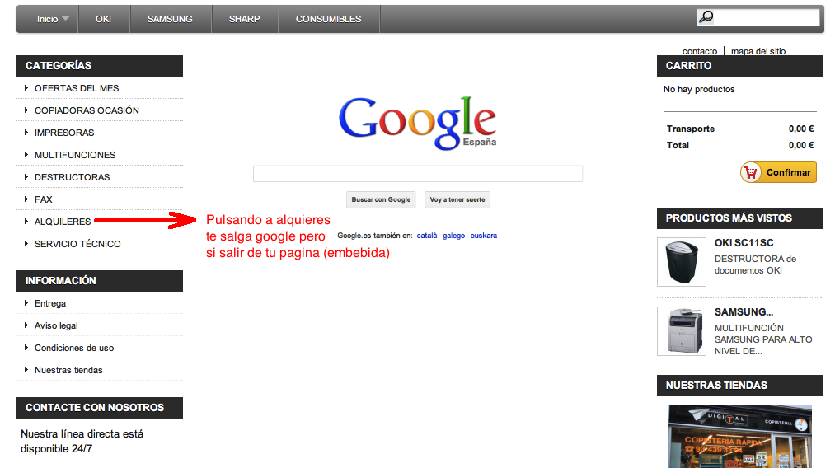The height and width of the screenshot is (468, 835).
Task: Click the store front photo
Action: 740,436
